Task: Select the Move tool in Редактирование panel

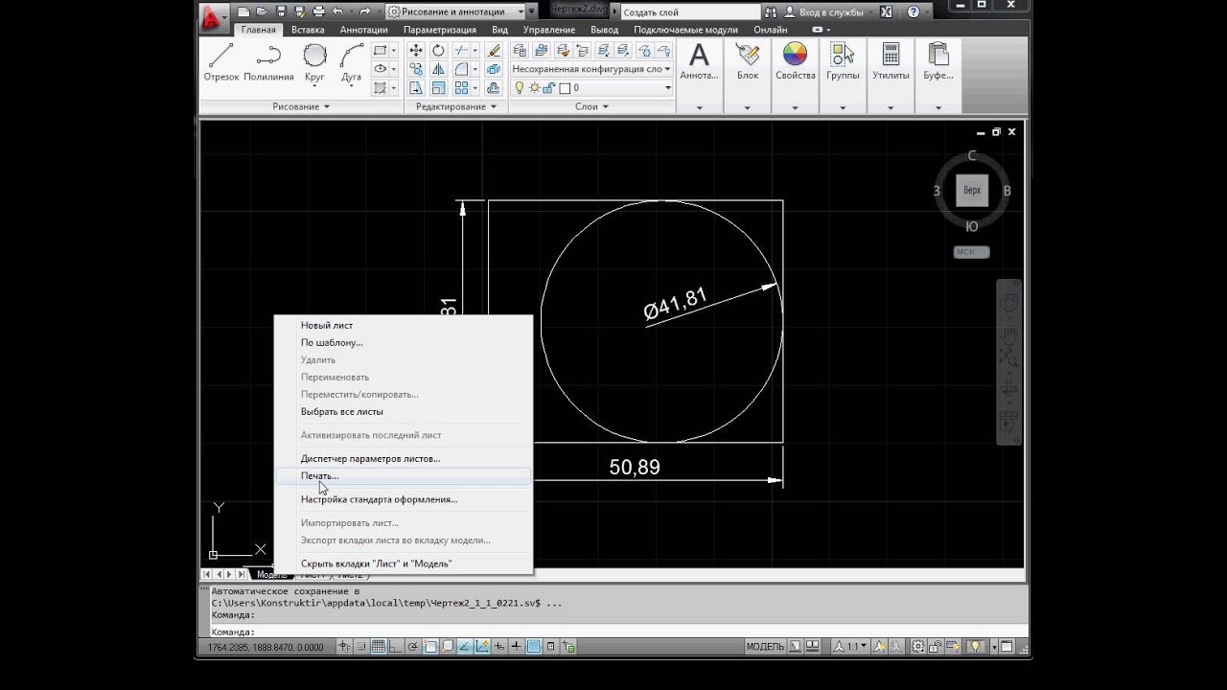Action: [x=416, y=51]
